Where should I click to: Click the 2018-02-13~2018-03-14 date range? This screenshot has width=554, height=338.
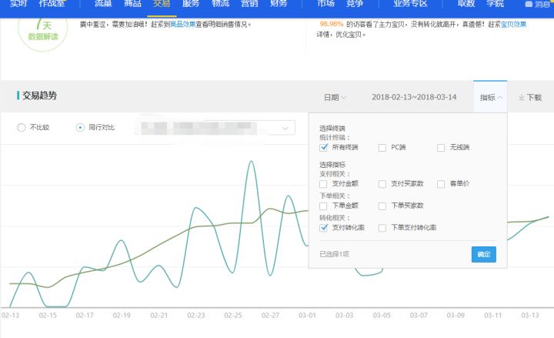click(414, 98)
